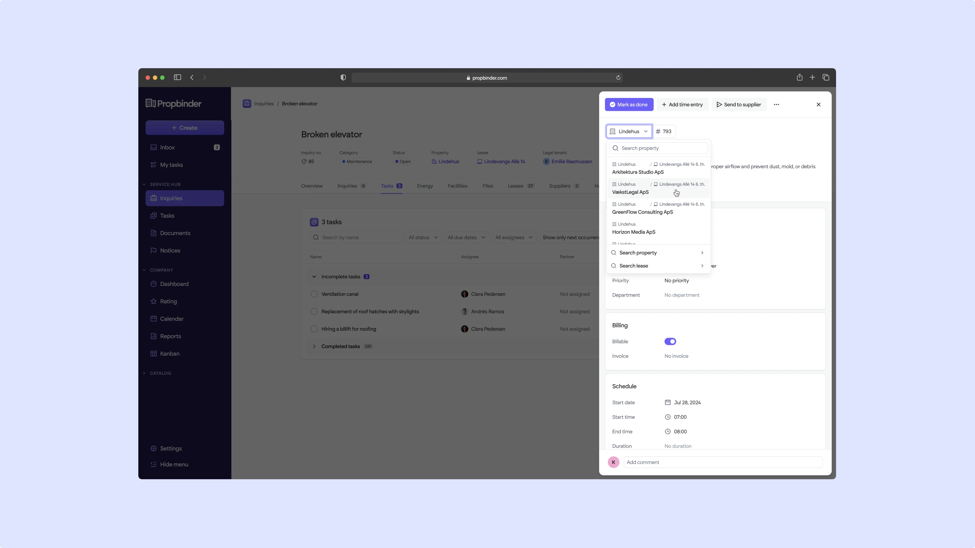This screenshot has height=548, width=975.
Task: Open Settings in the sidebar
Action: (x=171, y=448)
